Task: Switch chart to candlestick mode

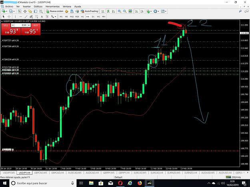Action: pyautogui.click(x=108, y=11)
